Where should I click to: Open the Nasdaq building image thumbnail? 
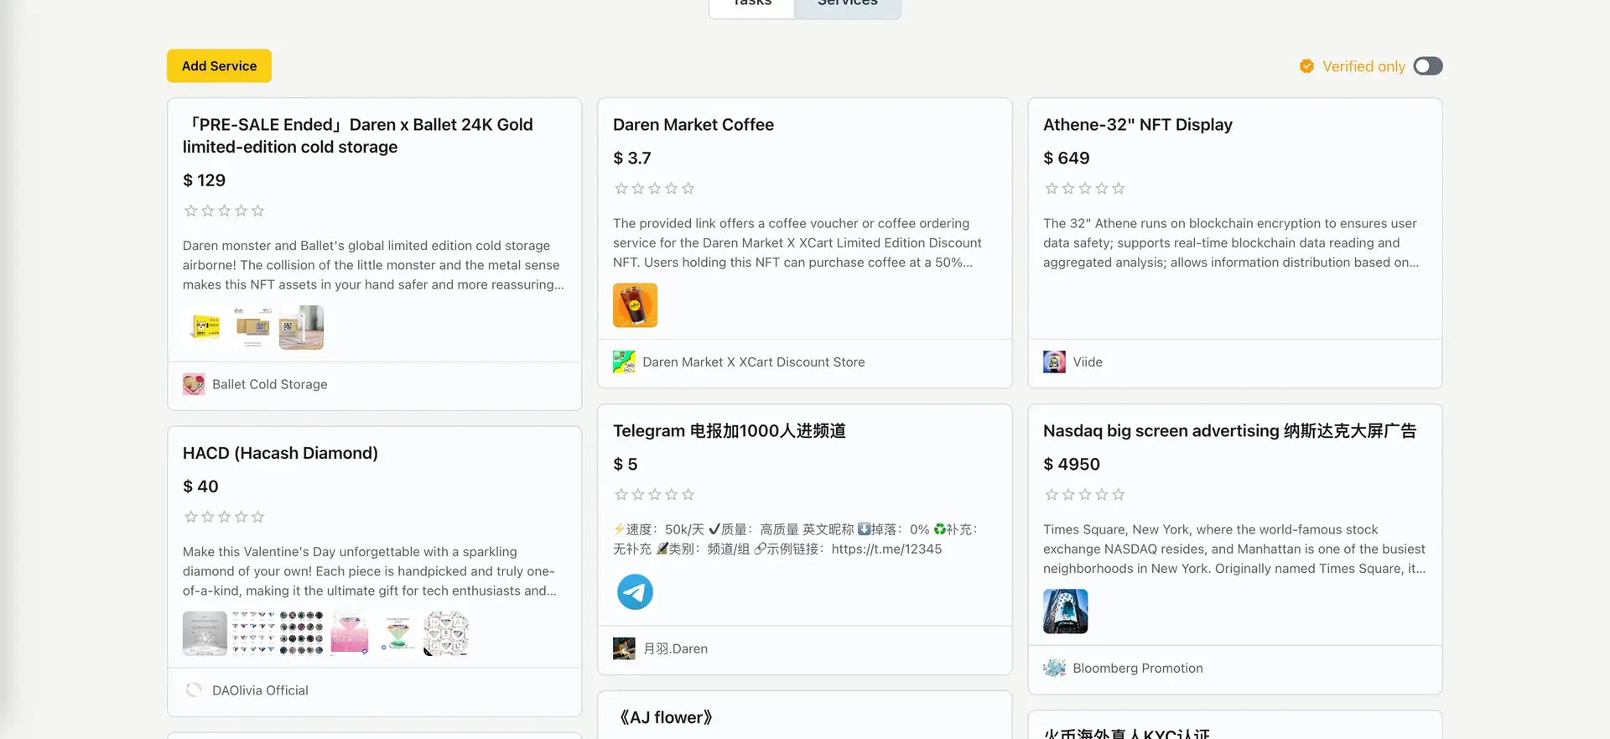pos(1065,611)
